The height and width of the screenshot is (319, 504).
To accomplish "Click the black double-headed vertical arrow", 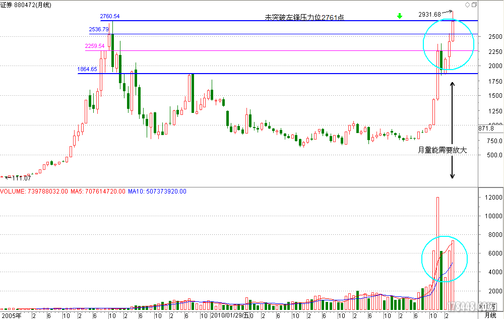I will [x=452, y=130].
